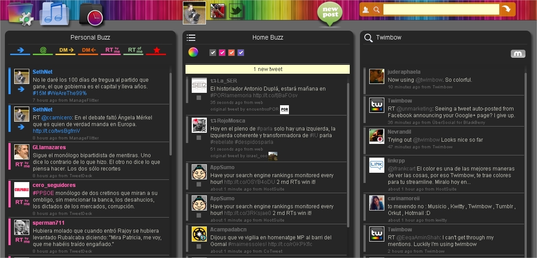Uncheck the pink checkbox in Home Buzz
Image resolution: width=537 pixels, height=258 pixels.
pyautogui.click(x=222, y=52)
